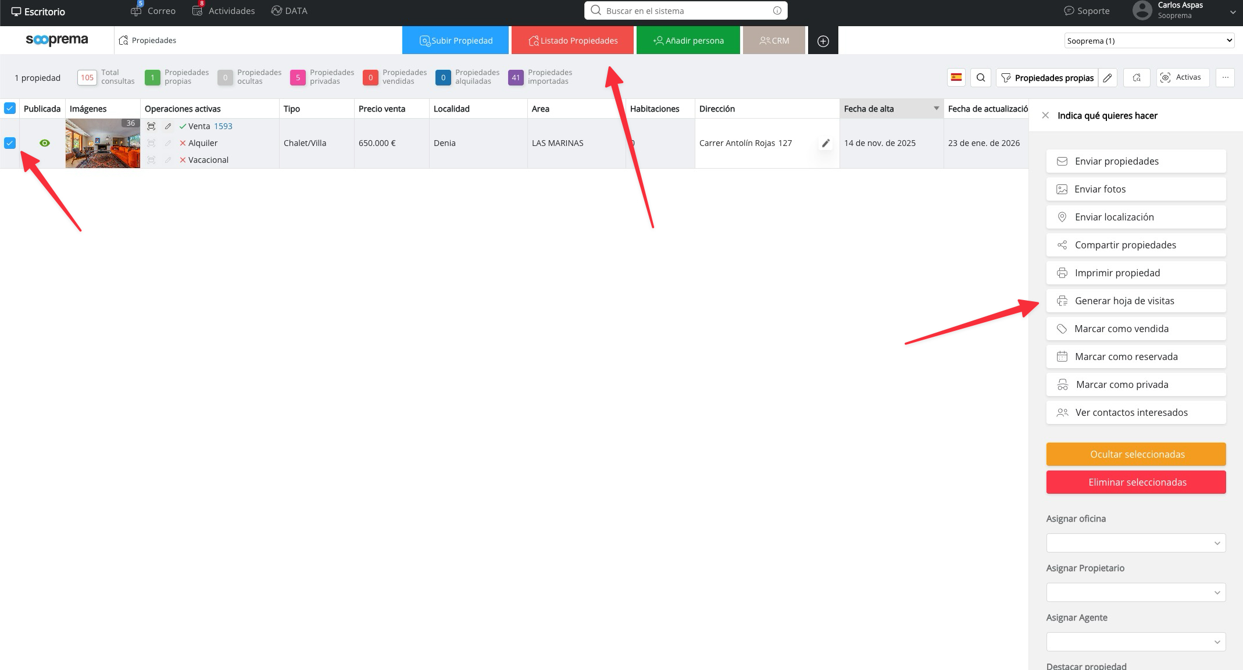Click edit pencil icon beside Venta operation
Viewport: 1243px width, 670px height.
[168, 126]
